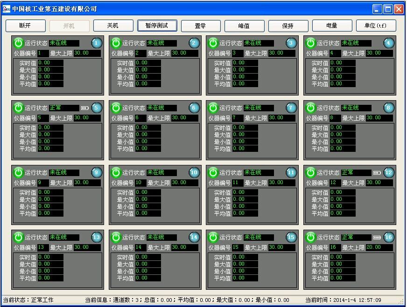The image size is (407, 307).
Task: Click the round channel badge numbered 7
Action: pos(291,108)
